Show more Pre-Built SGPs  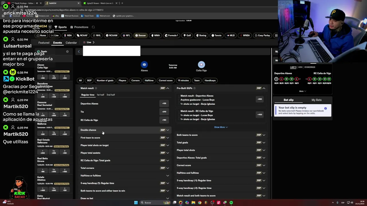(221, 127)
